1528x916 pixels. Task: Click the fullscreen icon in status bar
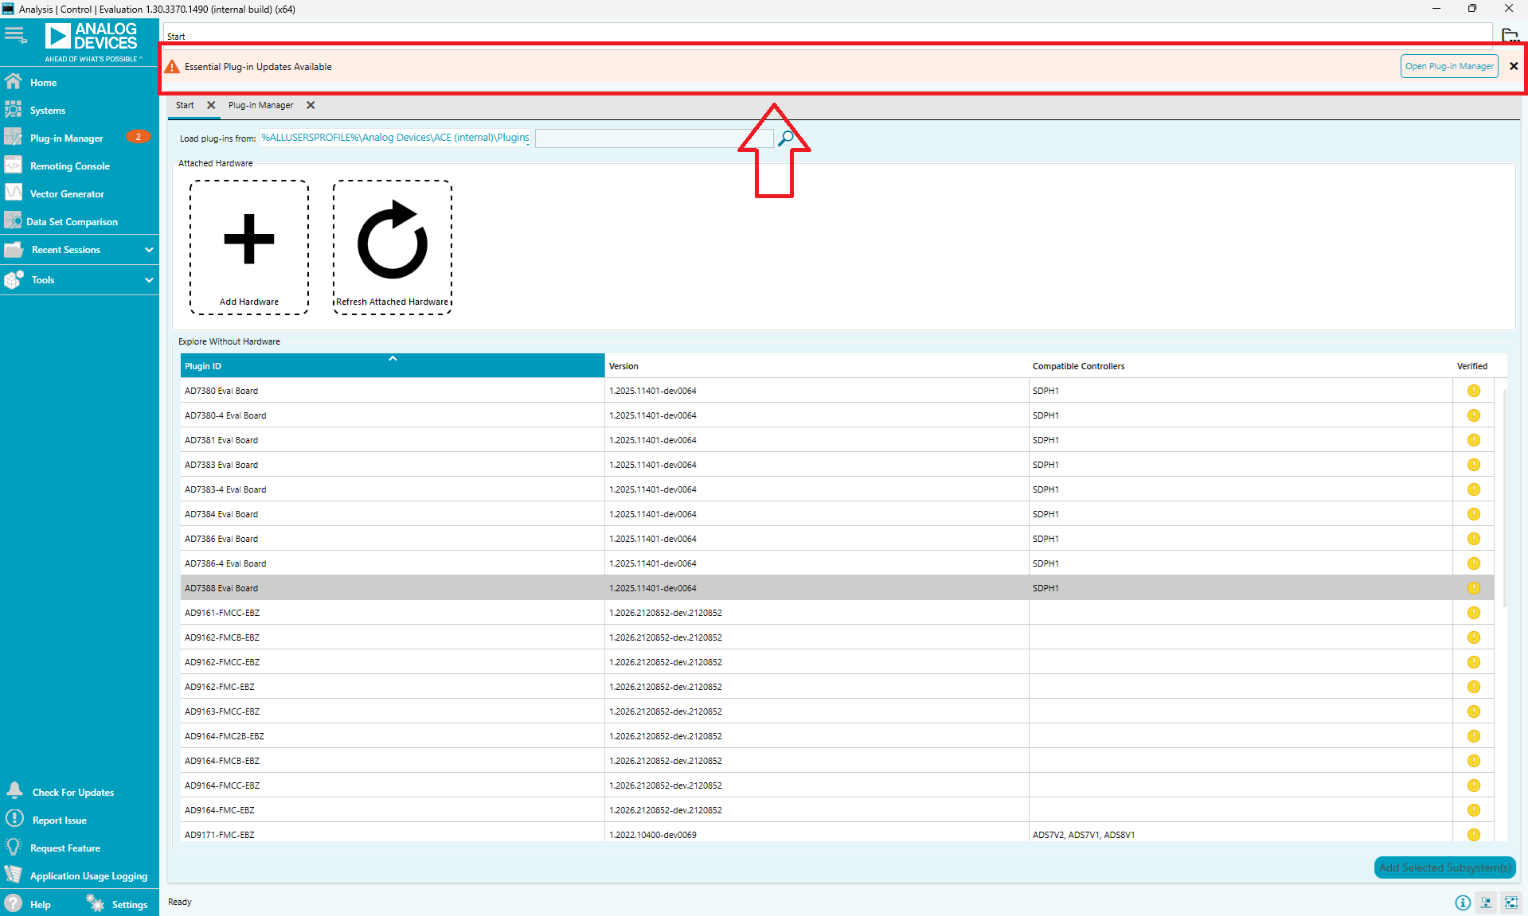point(1510,902)
